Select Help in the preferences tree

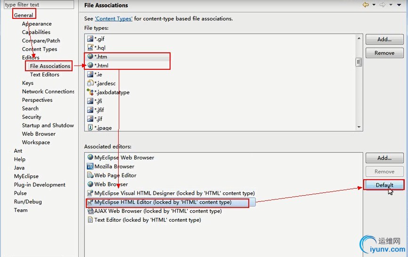click(19, 159)
